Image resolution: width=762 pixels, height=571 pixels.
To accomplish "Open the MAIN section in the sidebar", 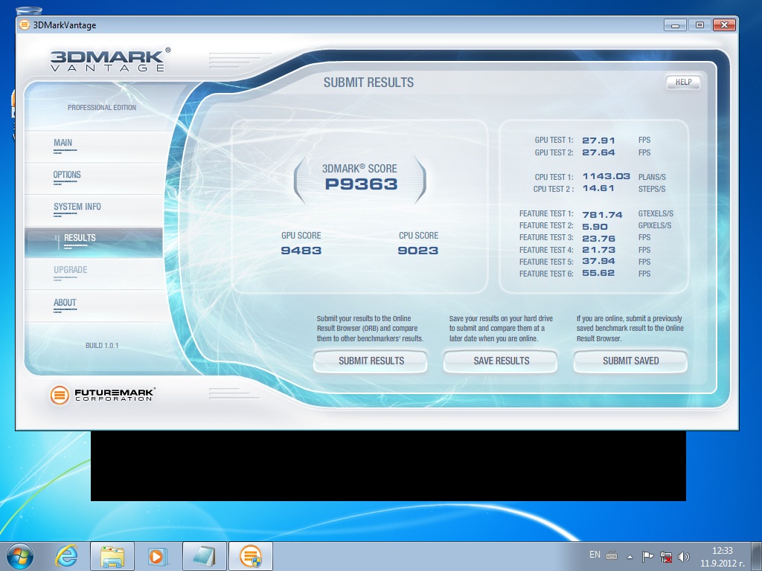I will click(x=93, y=146).
